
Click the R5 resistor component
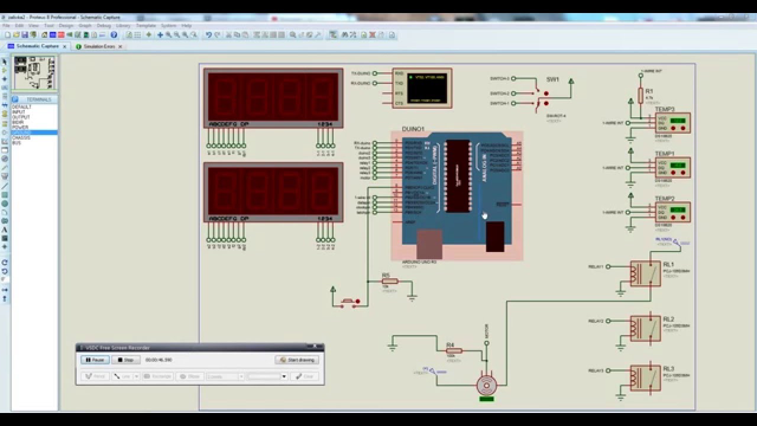(390, 281)
